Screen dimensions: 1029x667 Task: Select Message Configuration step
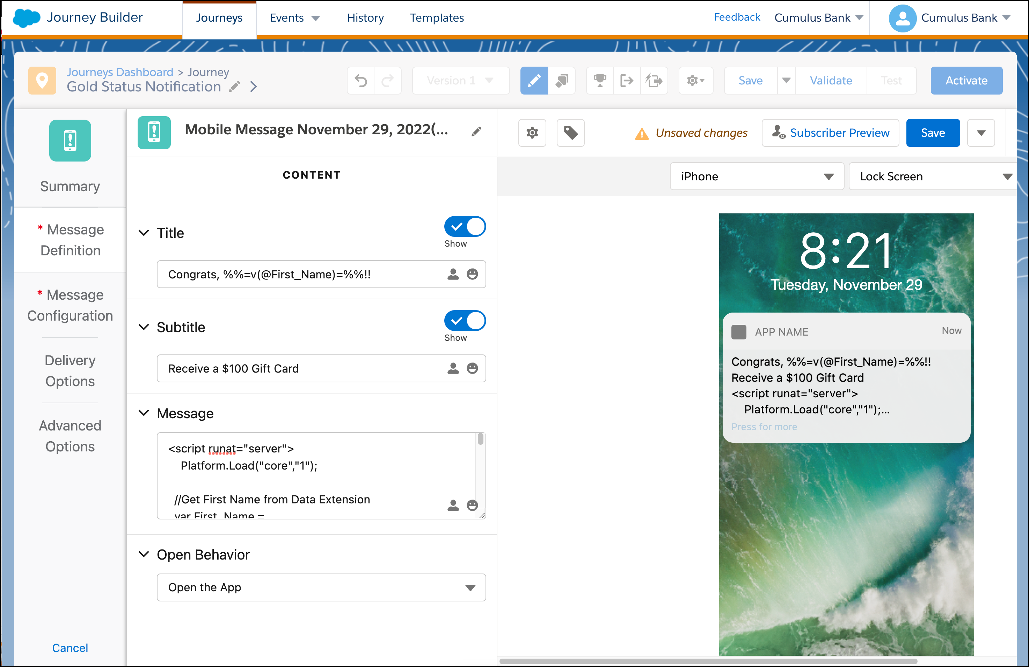[71, 305]
